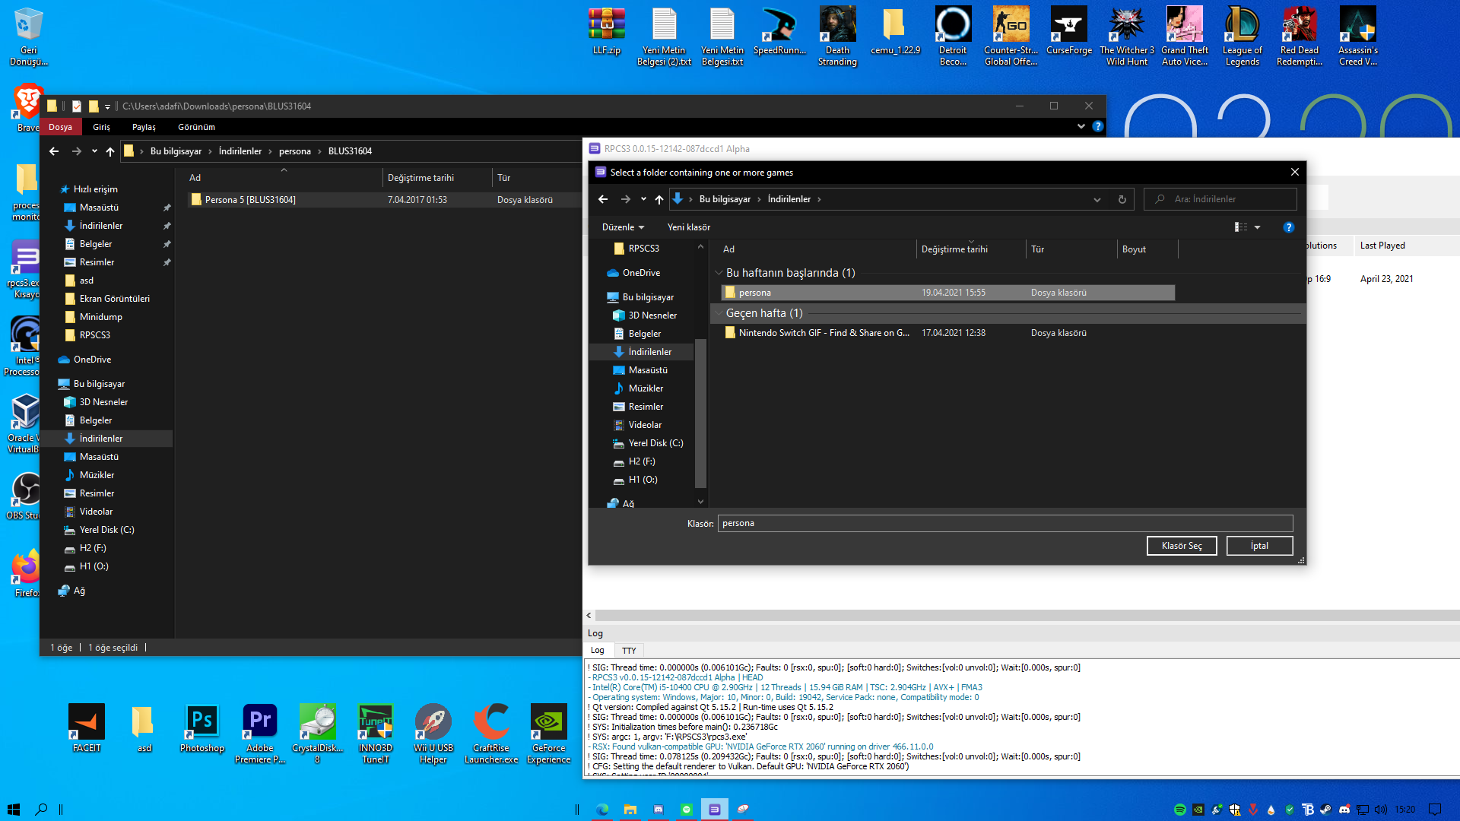Expand the ribbon in File Explorer
The image size is (1460, 821).
point(1081,126)
